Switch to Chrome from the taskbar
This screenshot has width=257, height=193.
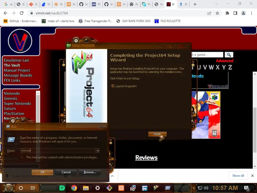74,188
